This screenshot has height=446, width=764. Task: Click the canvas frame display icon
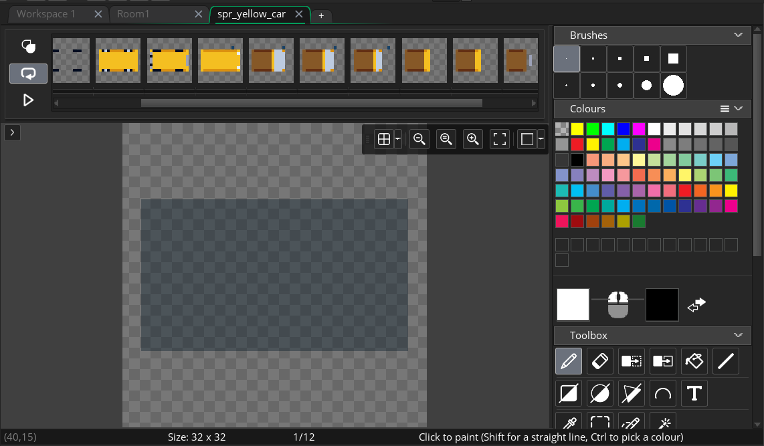pos(527,139)
